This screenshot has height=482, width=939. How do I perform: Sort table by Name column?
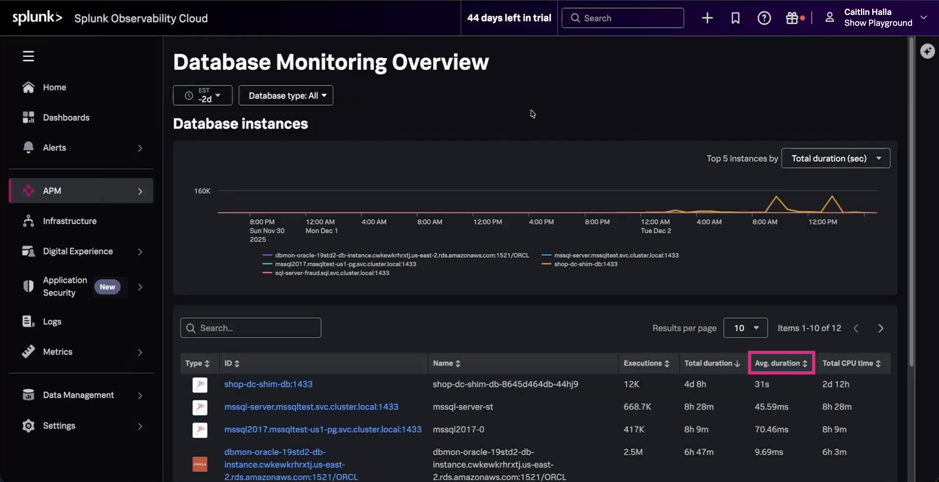[x=446, y=363]
